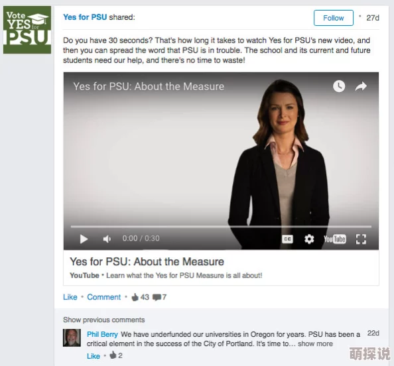Screen dimensions: 394x366
Task: Follow Yes for PSU
Action: point(334,18)
